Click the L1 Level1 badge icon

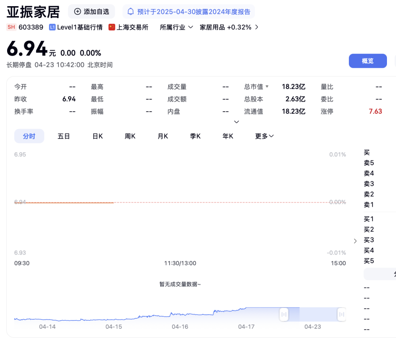pyautogui.click(x=52, y=27)
